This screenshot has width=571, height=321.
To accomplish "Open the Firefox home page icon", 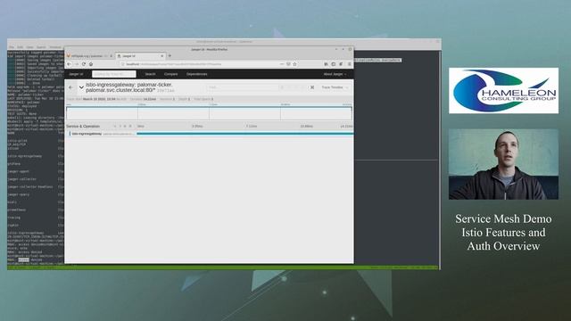I will pyautogui.click(x=91, y=64).
